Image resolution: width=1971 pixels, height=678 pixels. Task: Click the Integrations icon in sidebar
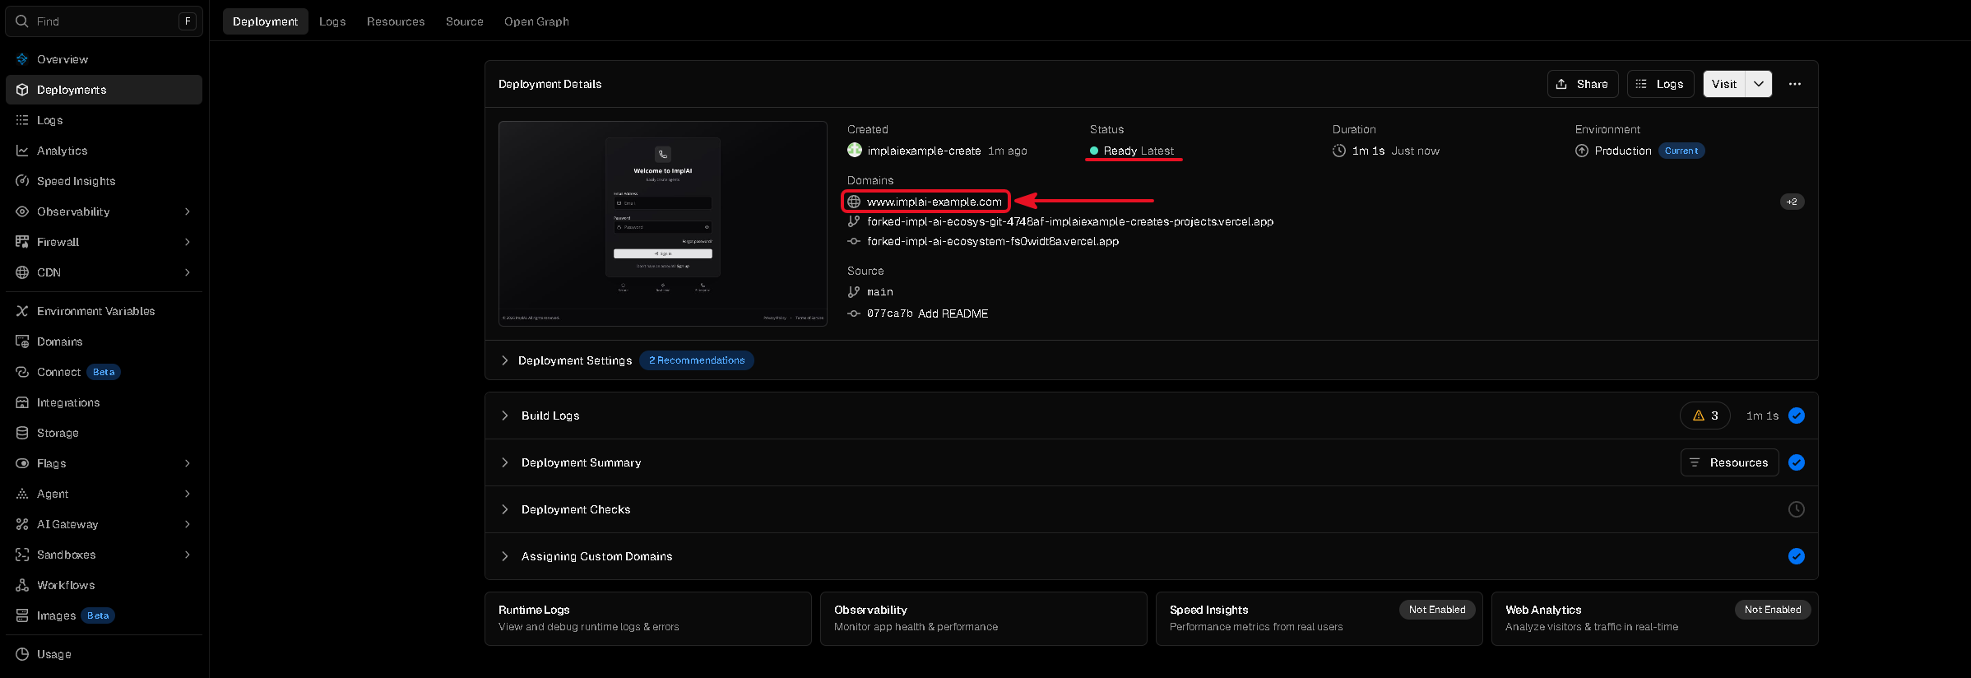[22, 402]
